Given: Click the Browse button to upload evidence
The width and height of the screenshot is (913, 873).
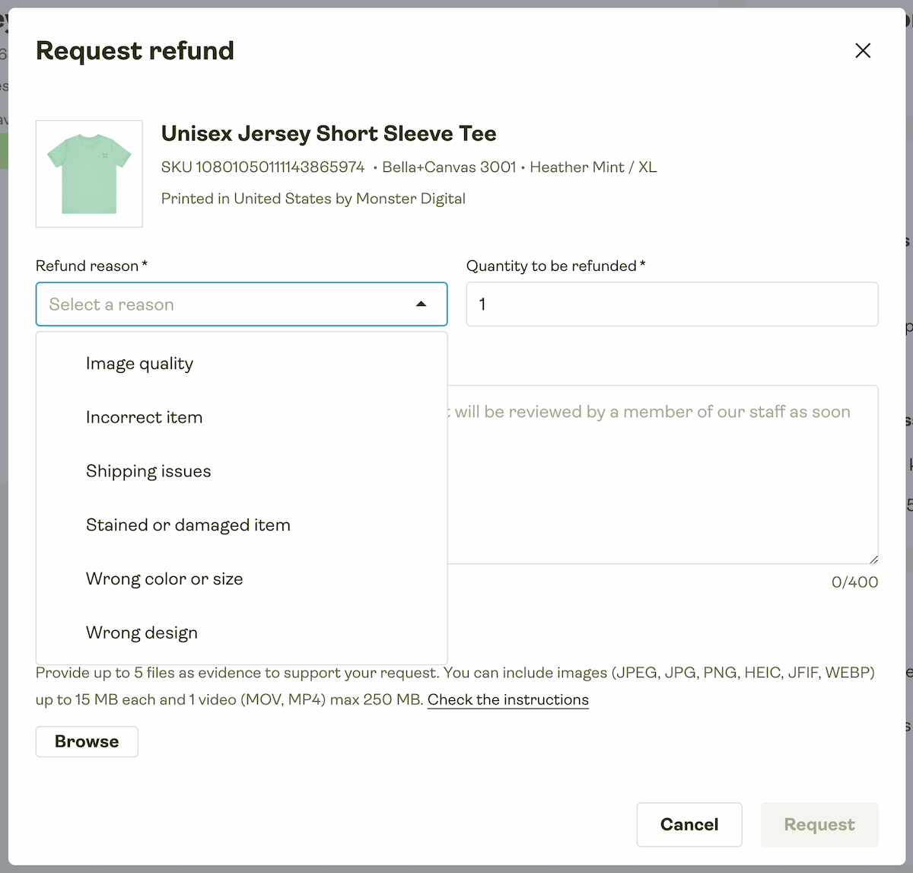Looking at the screenshot, I should pos(86,741).
